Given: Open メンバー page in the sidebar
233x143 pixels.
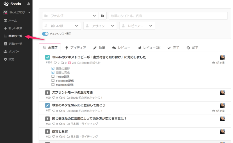Looking at the screenshot, I should [11, 52].
